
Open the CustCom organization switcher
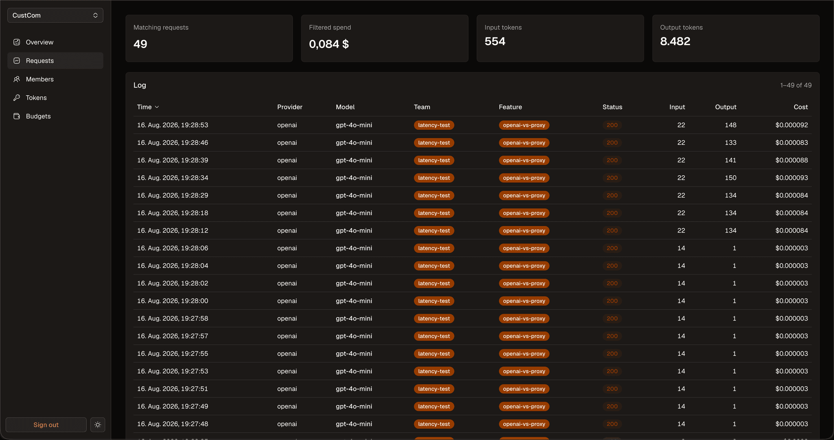(55, 15)
